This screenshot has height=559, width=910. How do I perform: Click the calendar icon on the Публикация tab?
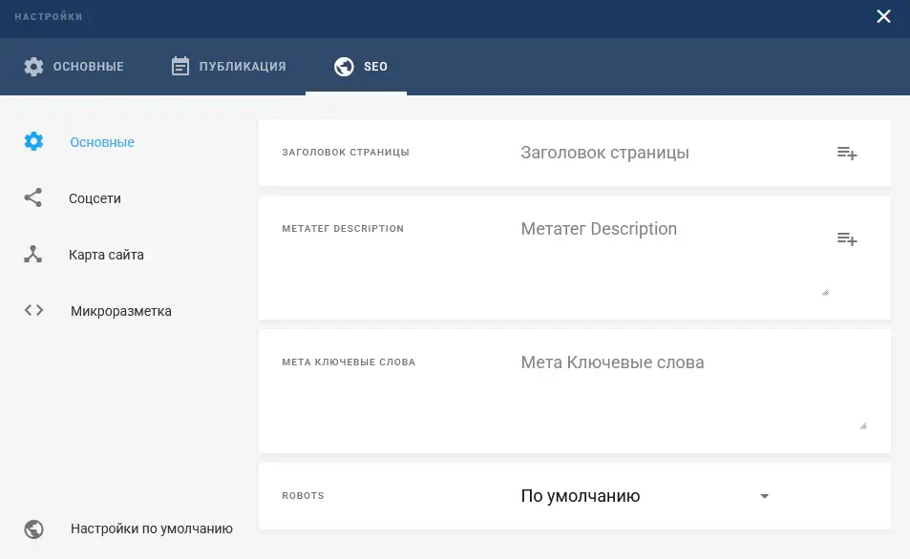[180, 67]
